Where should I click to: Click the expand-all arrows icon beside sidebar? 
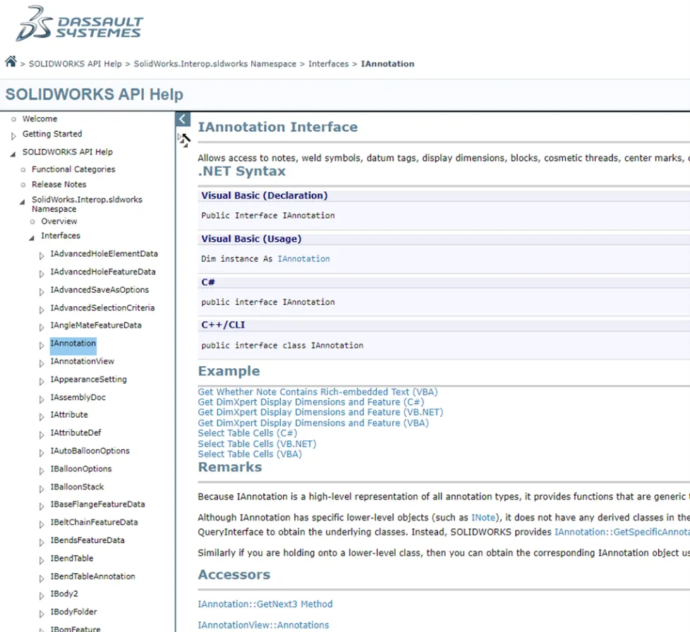pyautogui.click(x=184, y=140)
